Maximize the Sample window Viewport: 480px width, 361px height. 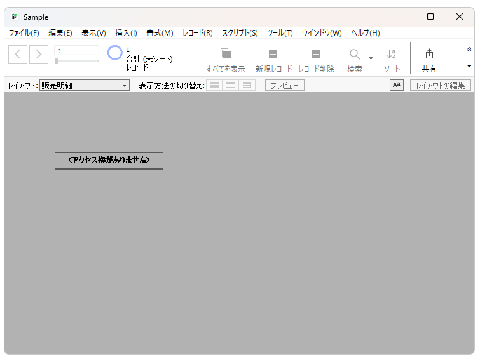[430, 17]
